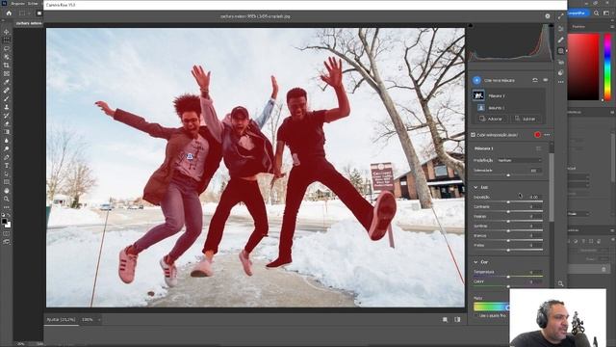The image size is (616, 347).
Task: Toggle mask visibility eye icon
Action: click(x=546, y=80)
